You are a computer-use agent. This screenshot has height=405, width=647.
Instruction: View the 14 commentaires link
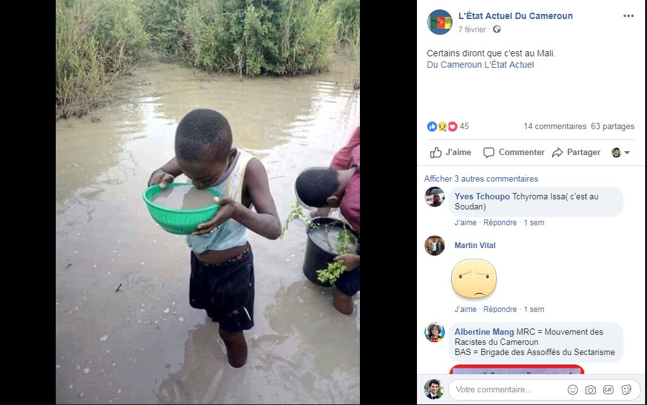[554, 127]
